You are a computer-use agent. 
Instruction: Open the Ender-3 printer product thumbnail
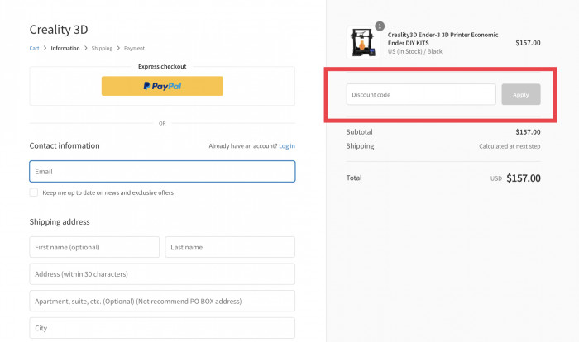pyautogui.click(x=363, y=42)
